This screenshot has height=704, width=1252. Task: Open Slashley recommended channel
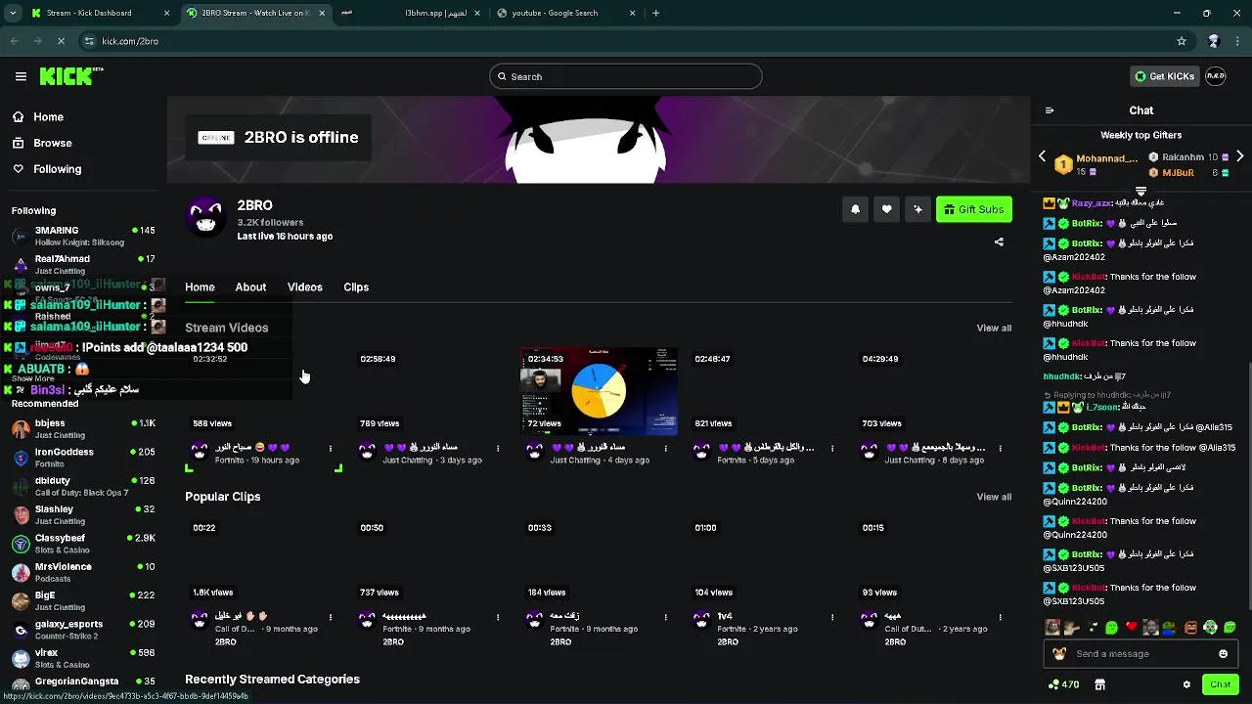click(83, 515)
